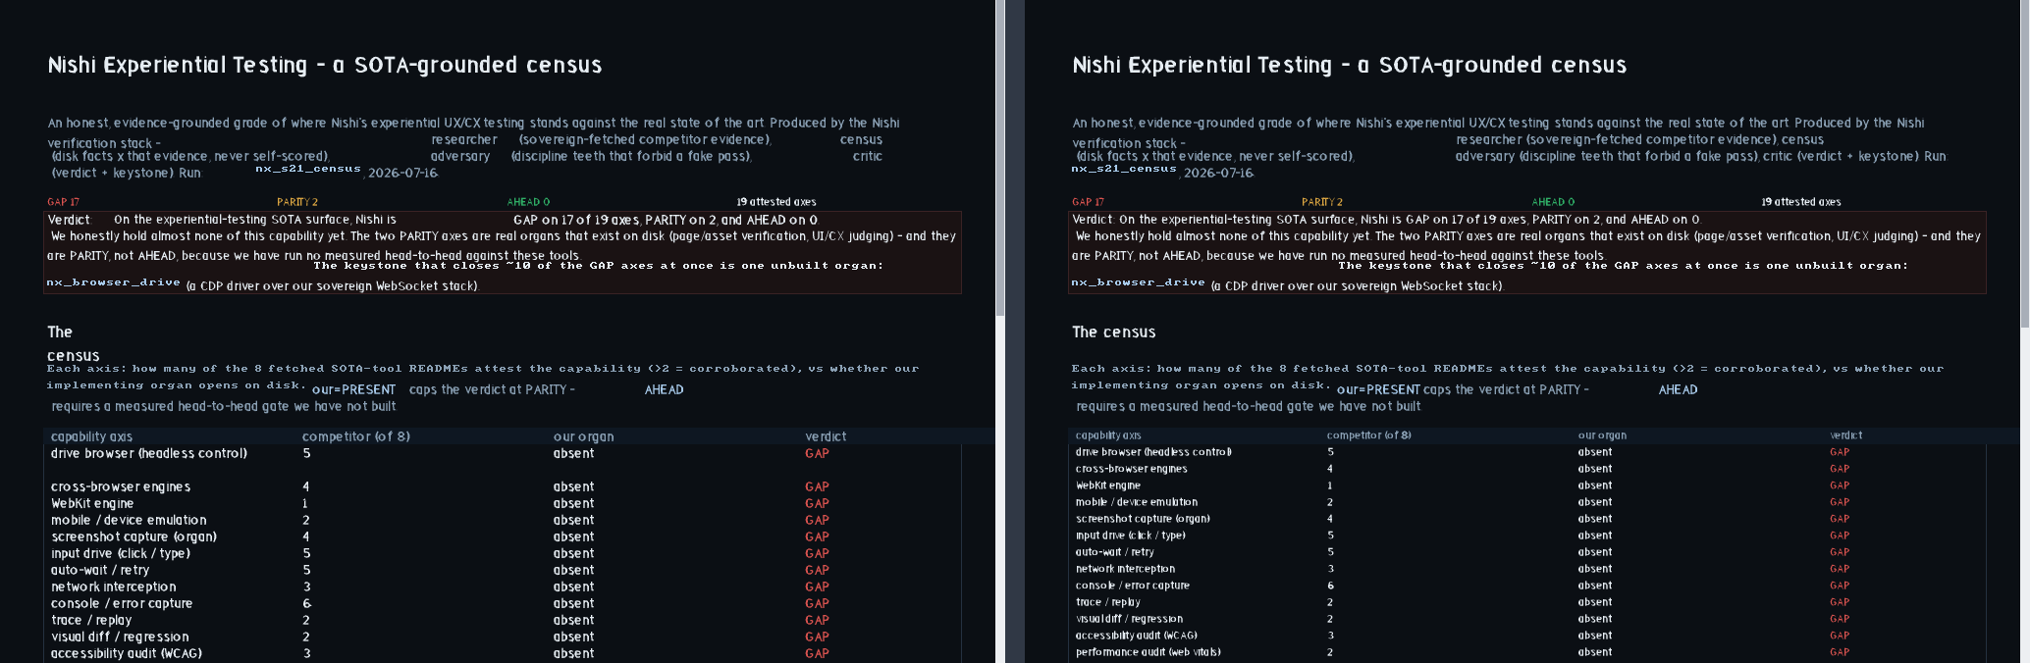Select 'performance audit (web vitals)' row in right pane
2030x663 pixels.
(x=1526, y=652)
